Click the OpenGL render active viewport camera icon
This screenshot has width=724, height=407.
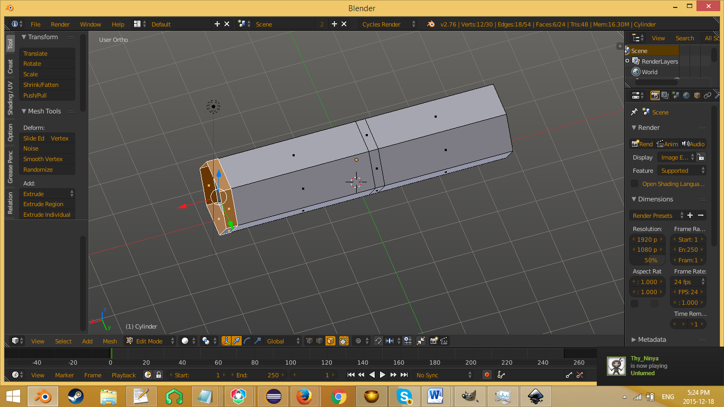(x=434, y=341)
